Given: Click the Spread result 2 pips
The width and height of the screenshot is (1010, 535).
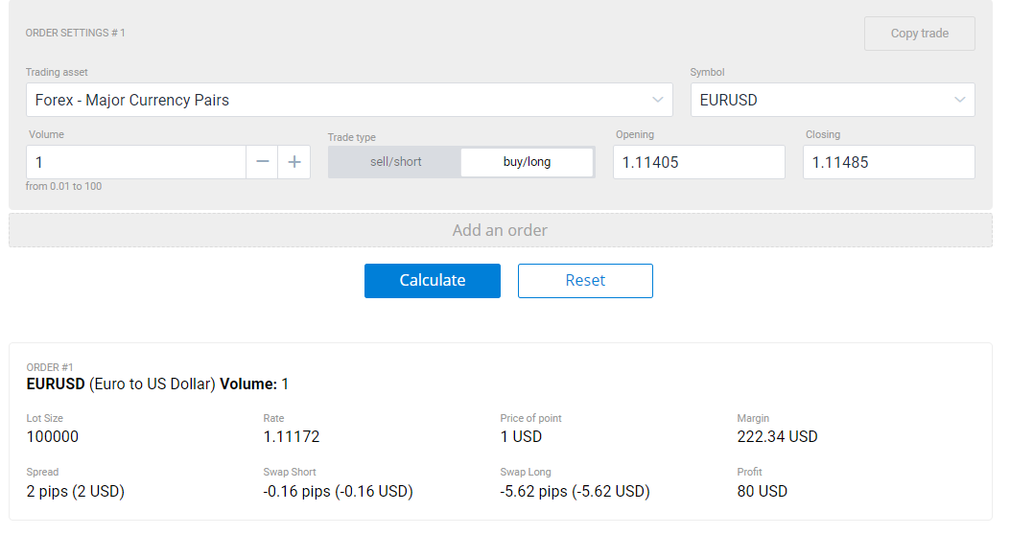Looking at the screenshot, I should pyautogui.click(x=75, y=491).
